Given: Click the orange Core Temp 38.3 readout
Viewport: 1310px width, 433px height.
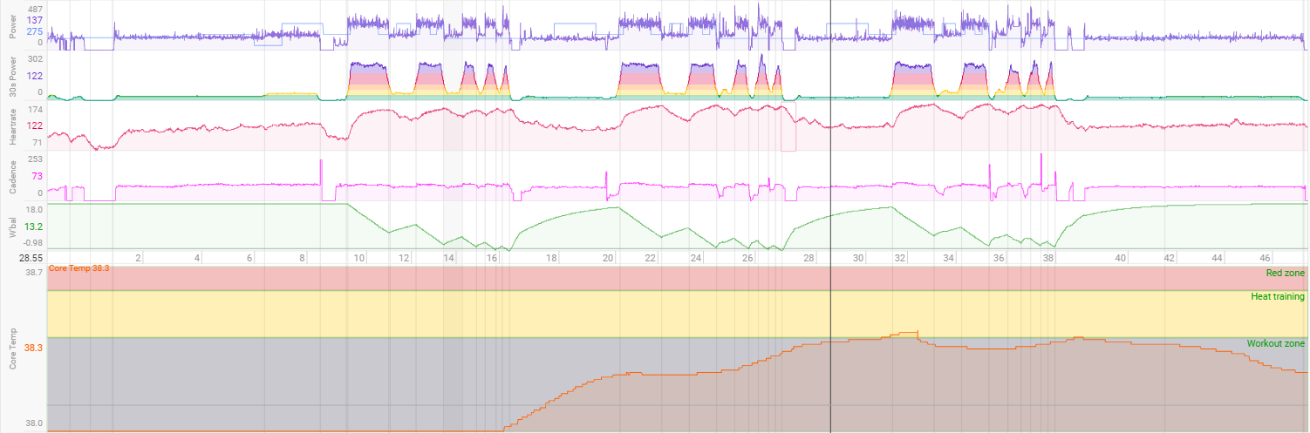Looking at the screenshot, I should click(79, 269).
